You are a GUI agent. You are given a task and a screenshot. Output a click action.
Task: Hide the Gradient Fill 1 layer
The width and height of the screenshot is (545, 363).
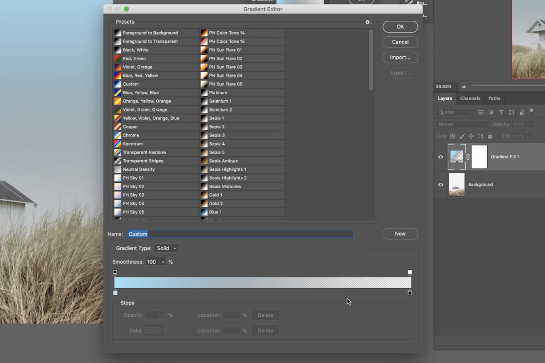coord(441,157)
